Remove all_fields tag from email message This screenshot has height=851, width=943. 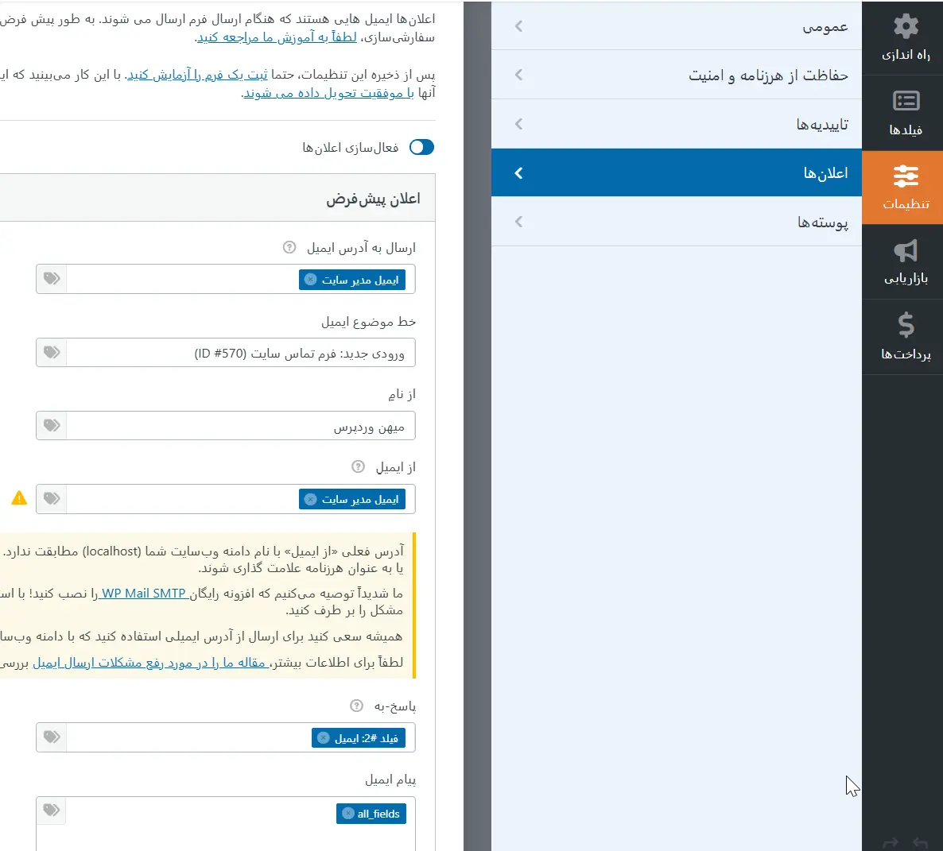coord(347,813)
